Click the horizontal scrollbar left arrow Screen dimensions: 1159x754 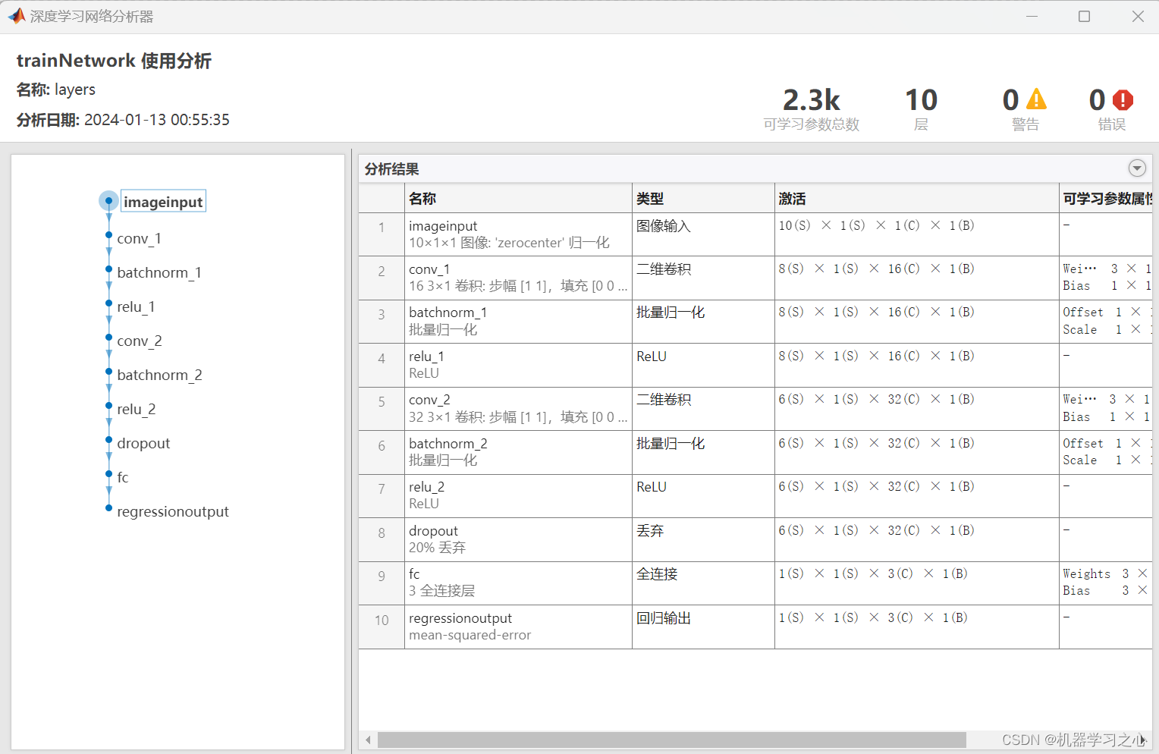[x=369, y=740]
